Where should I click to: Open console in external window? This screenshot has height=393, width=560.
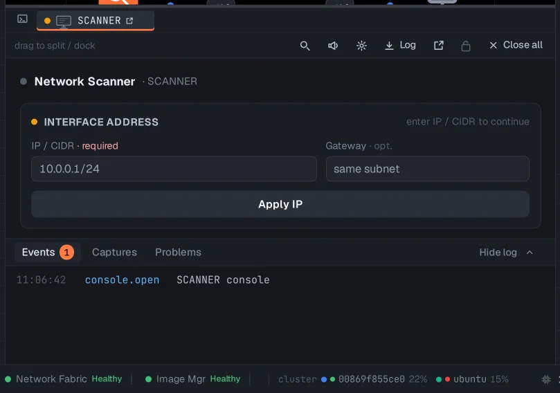(439, 46)
